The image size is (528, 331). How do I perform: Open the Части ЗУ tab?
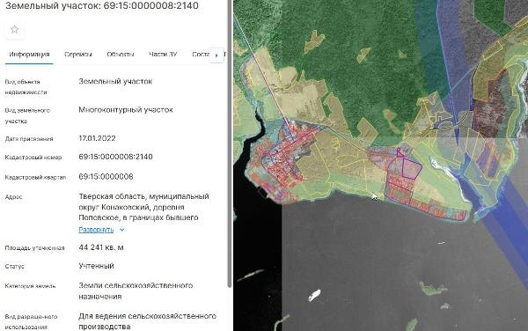tap(163, 55)
